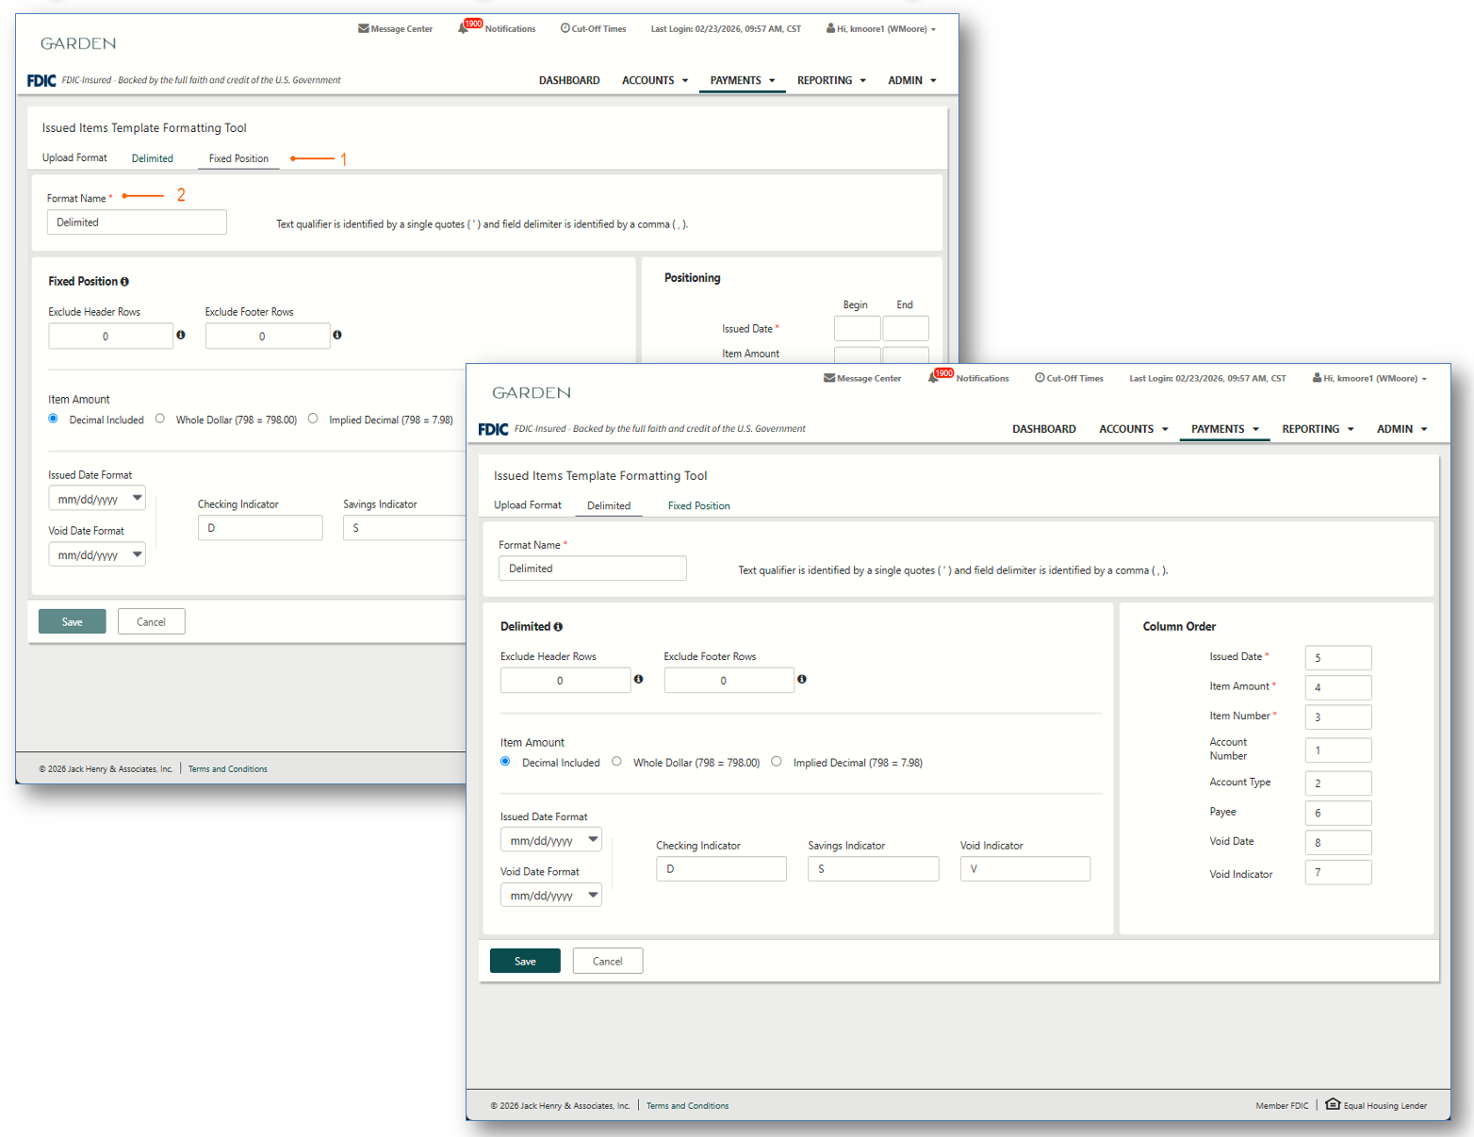Image resolution: width=1474 pixels, height=1137 pixels.
Task: Click the Equal Housing Lender icon
Action: 1333,1104
